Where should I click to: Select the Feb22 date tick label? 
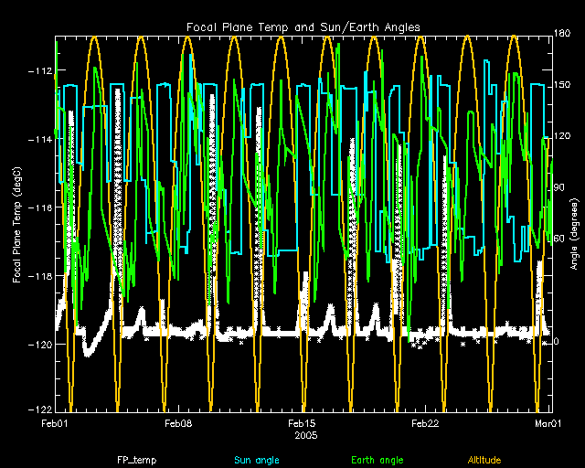click(425, 424)
